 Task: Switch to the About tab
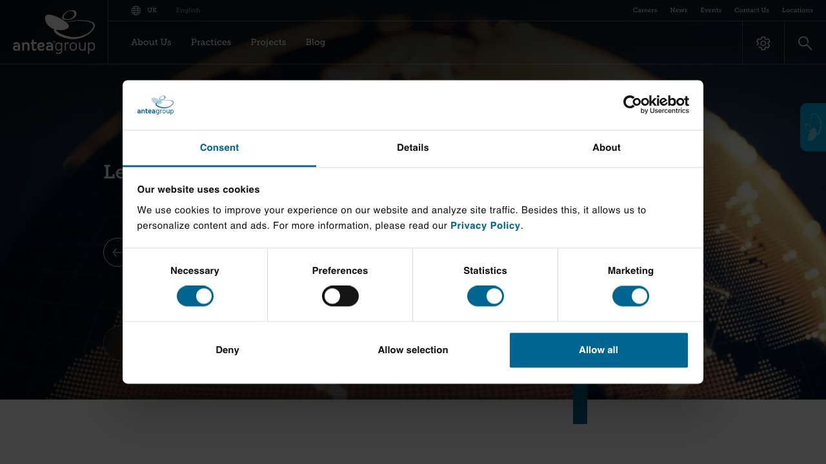click(x=606, y=148)
